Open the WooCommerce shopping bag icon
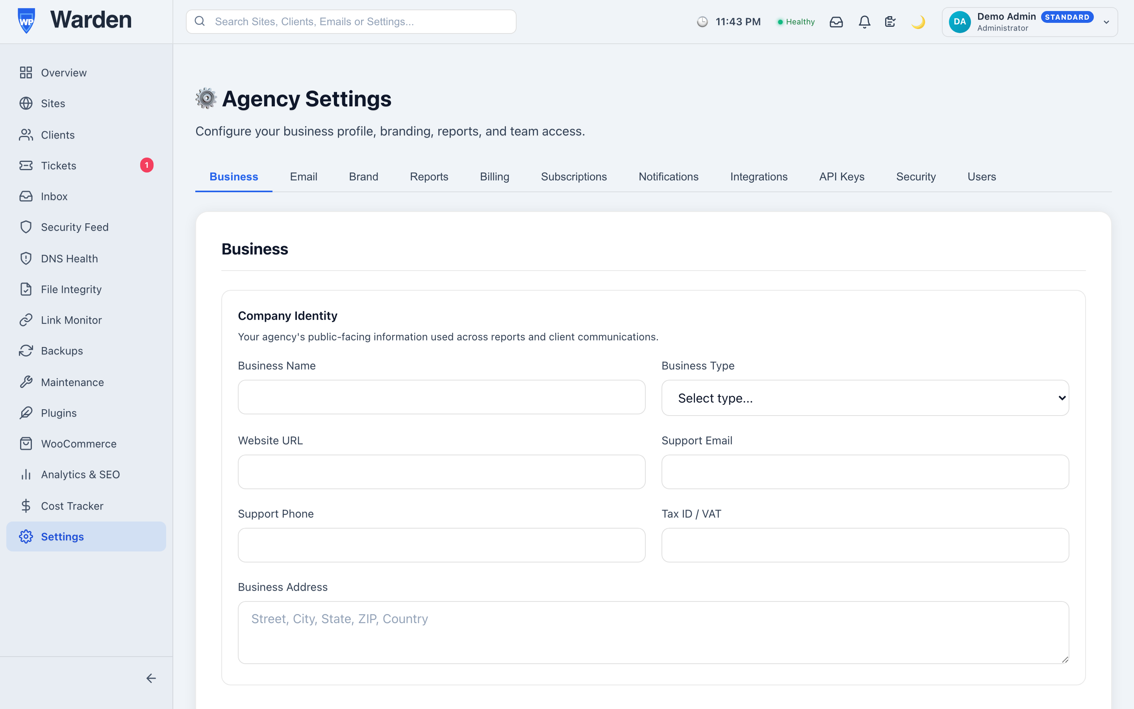The image size is (1134, 709). (26, 444)
